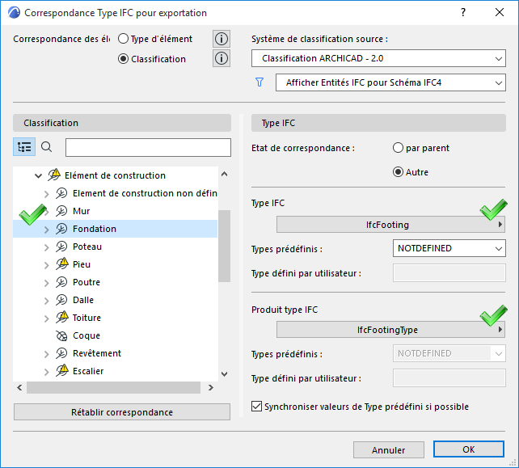Click the classification search text field
The width and height of the screenshot is (519, 468).
pos(148,147)
